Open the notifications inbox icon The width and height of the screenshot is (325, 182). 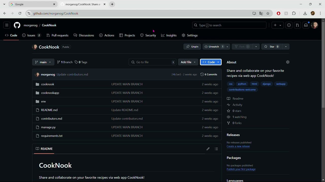[x=306, y=25]
